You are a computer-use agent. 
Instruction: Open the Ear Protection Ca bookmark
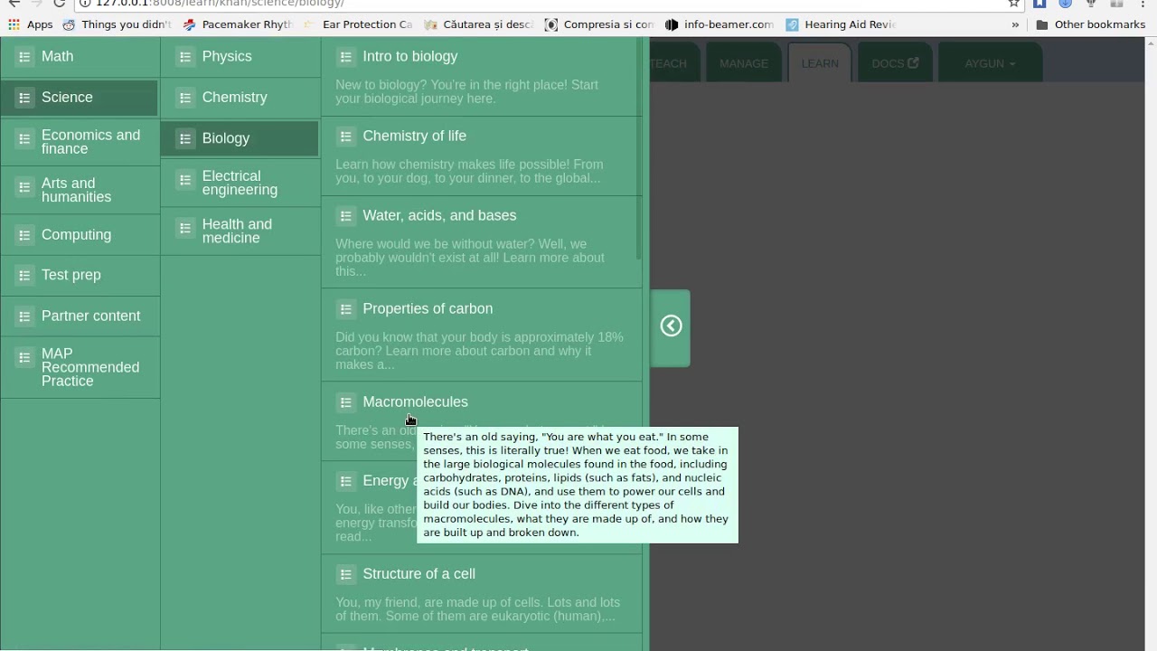click(358, 24)
